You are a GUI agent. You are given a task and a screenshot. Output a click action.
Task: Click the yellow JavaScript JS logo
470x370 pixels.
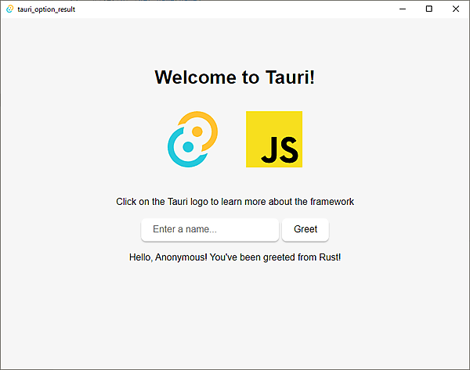tap(274, 139)
